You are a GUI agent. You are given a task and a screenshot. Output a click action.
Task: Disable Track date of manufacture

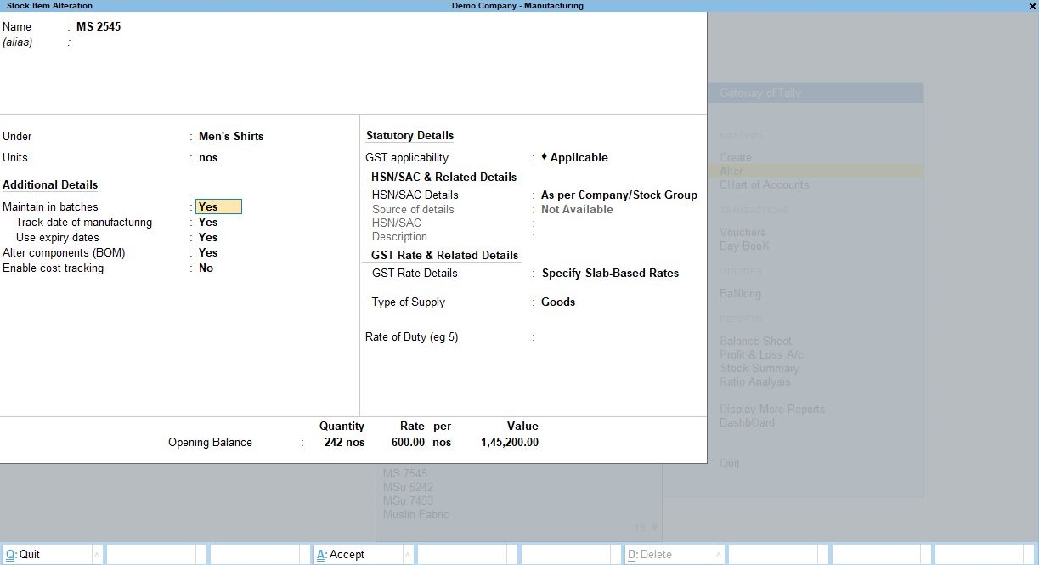pos(206,222)
